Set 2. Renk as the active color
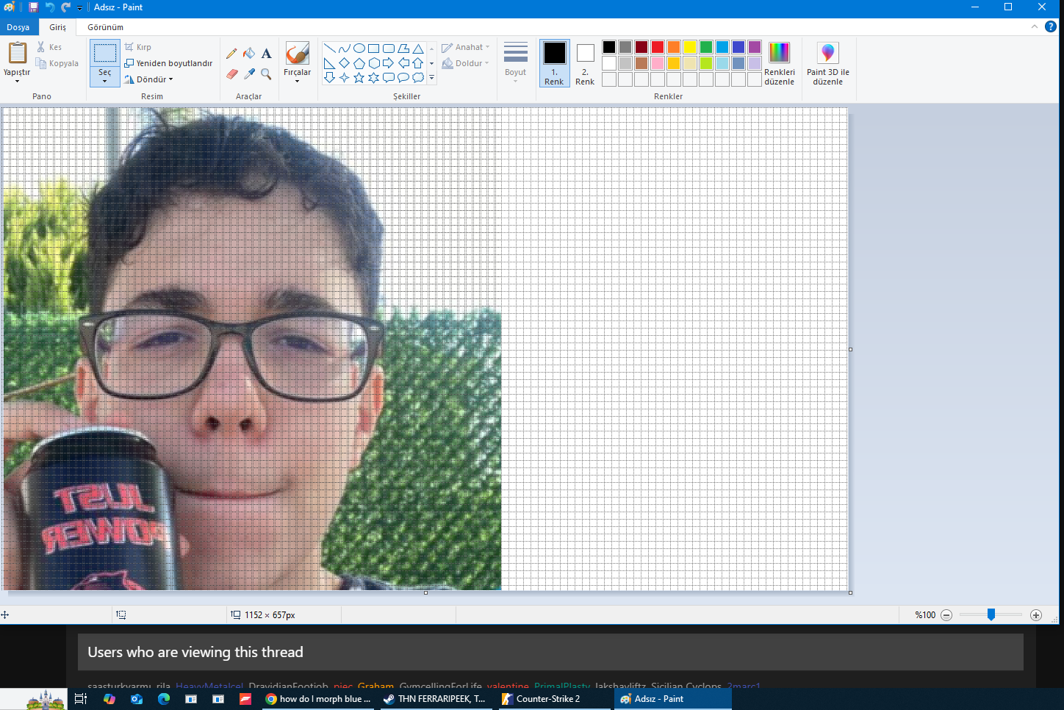 pos(585,63)
